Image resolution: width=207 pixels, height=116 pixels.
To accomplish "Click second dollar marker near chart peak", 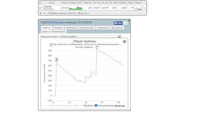I will [97, 47].
